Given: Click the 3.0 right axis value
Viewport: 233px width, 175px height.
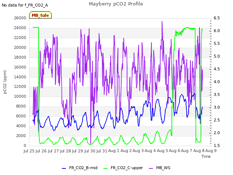Looking at the screenshot, I should [x=217, y=107].
